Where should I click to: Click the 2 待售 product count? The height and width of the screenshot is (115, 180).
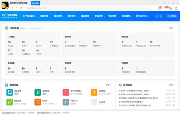[x=51, y=68]
